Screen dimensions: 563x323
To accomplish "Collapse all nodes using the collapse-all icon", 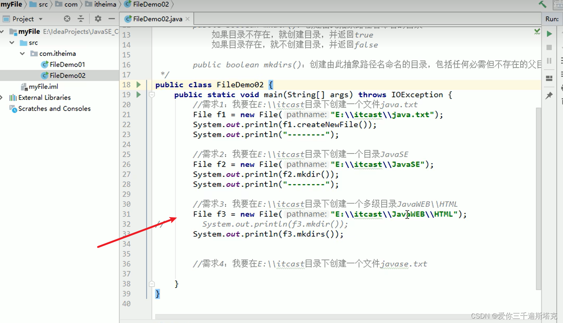I will click(82, 18).
